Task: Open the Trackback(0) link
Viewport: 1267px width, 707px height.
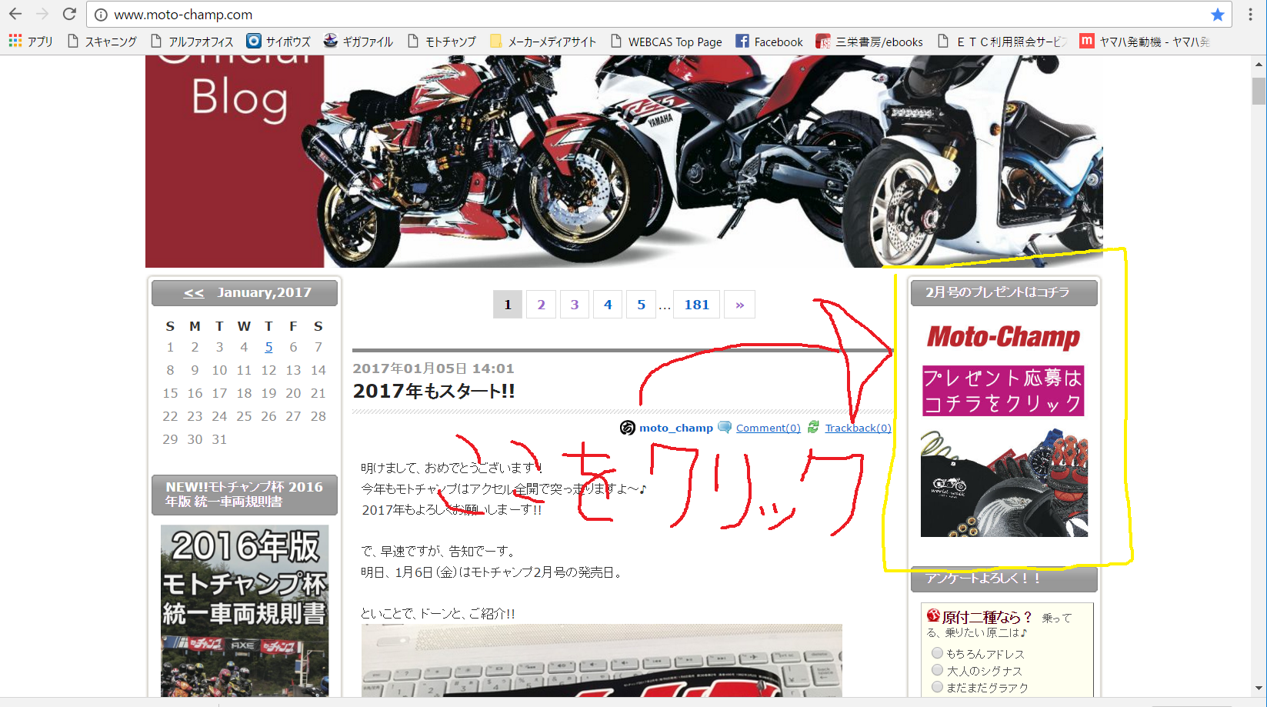Action: 858,428
